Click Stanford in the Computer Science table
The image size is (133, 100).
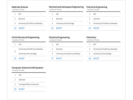[x=22, y=80]
